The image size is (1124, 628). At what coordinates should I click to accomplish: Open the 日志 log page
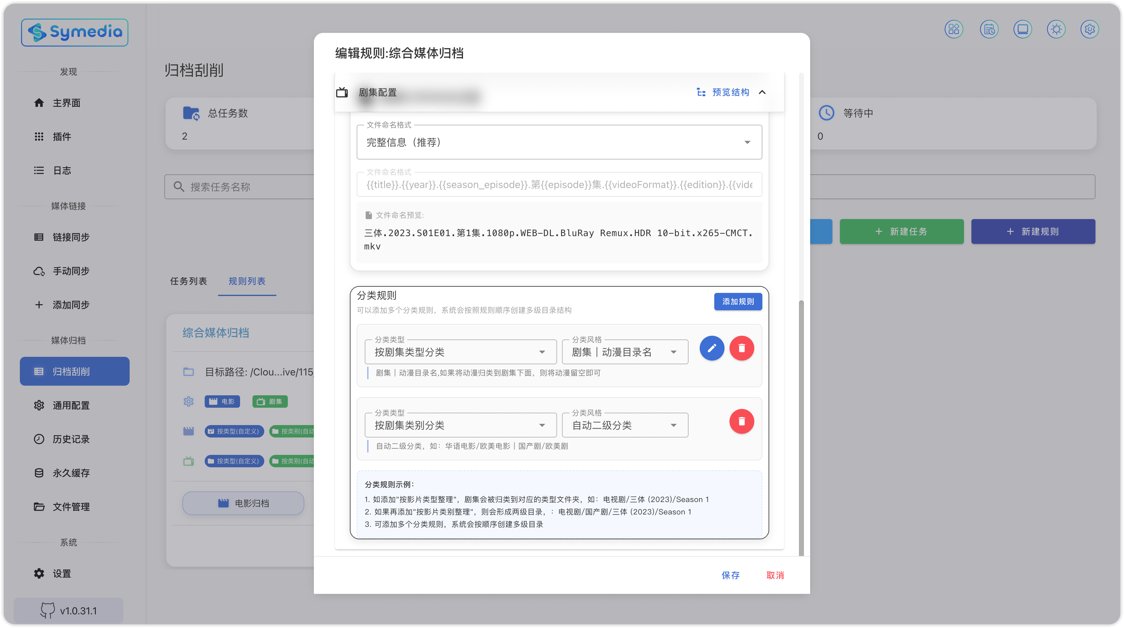point(75,170)
